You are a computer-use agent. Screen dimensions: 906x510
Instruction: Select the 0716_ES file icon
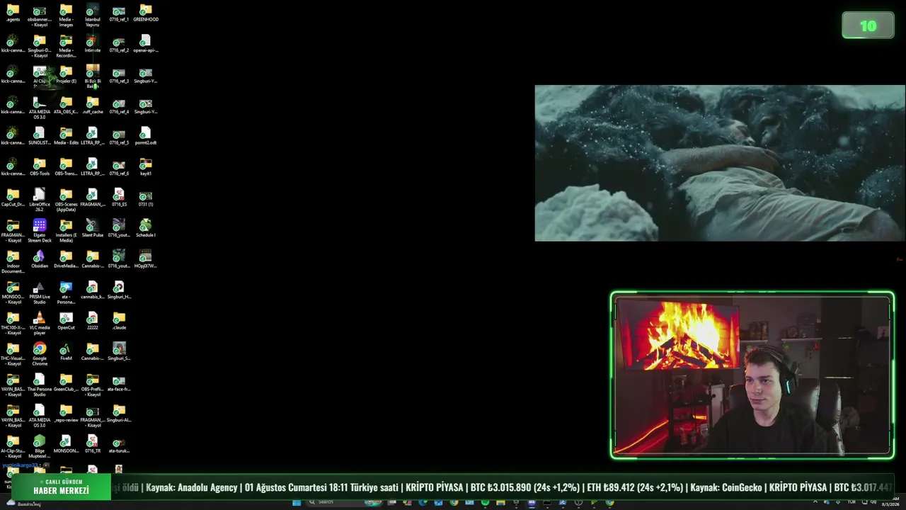(x=119, y=198)
